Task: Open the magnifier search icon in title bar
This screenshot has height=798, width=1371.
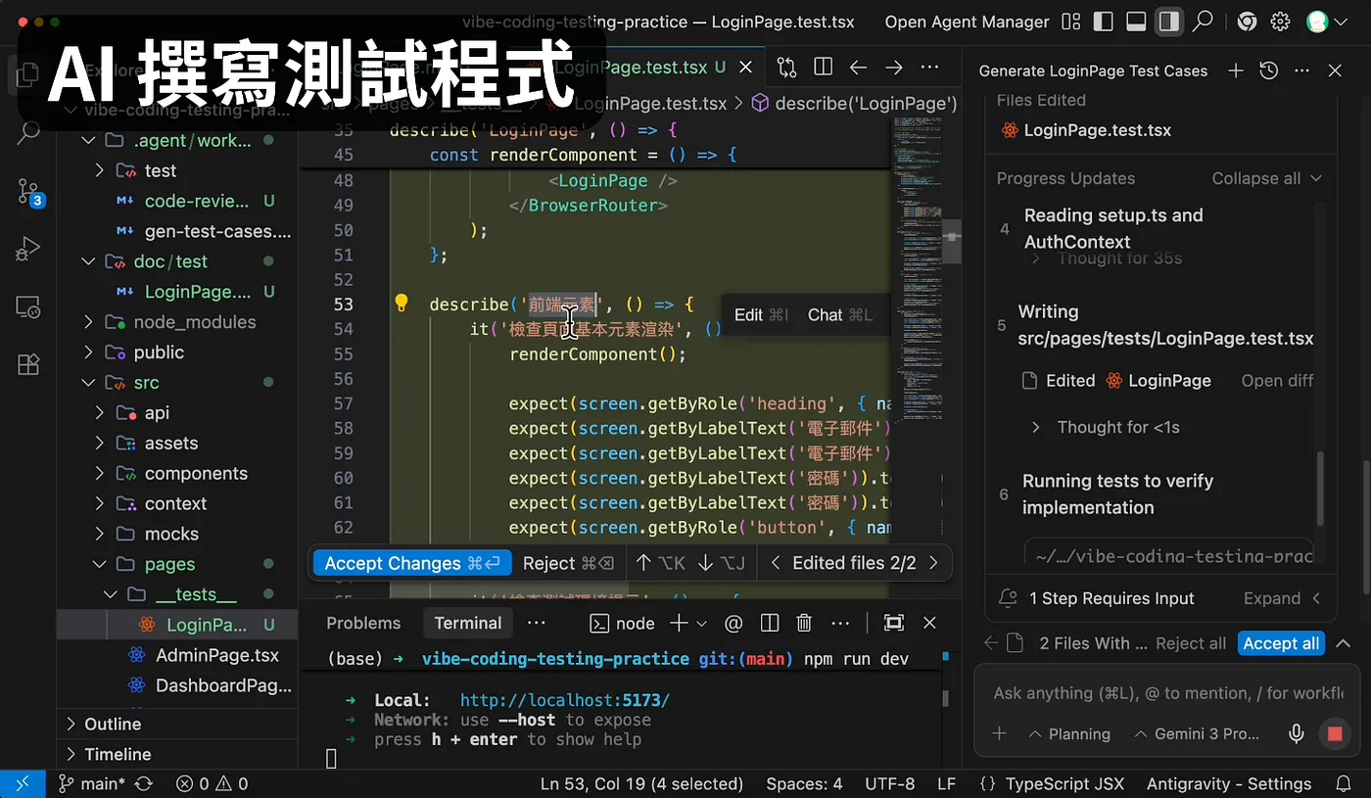Action: click(x=1203, y=22)
